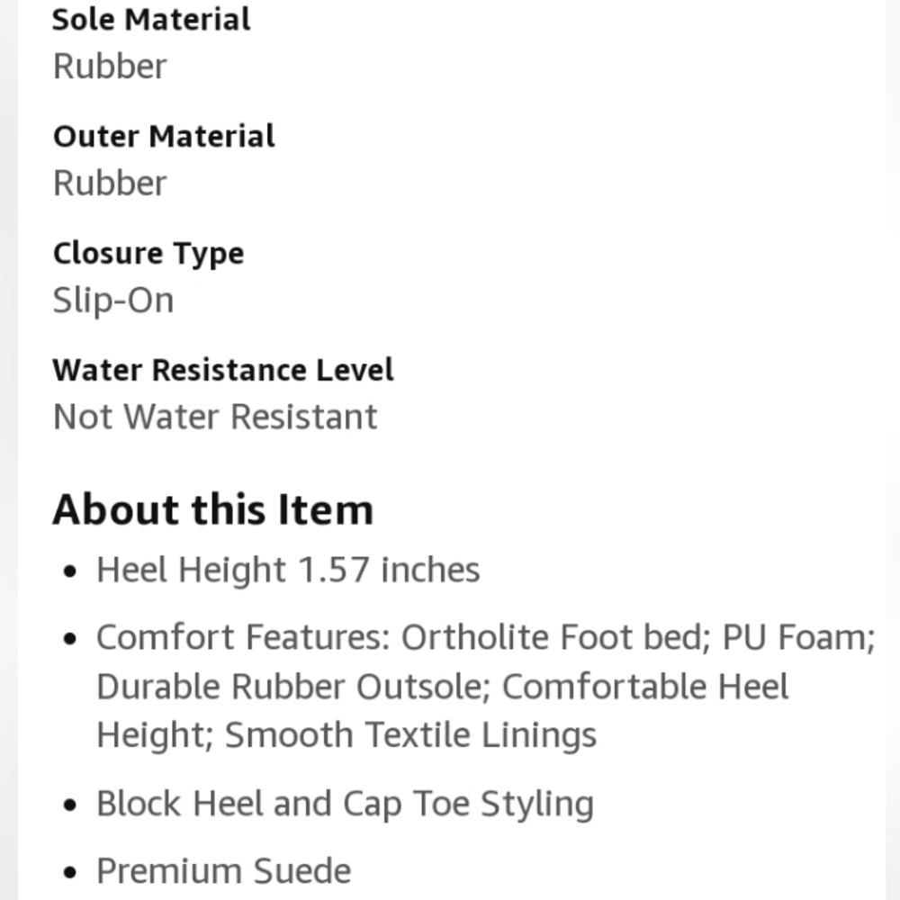This screenshot has width=900, height=900.
Task: Select the Not Water Resistant text
Action: tap(215, 417)
